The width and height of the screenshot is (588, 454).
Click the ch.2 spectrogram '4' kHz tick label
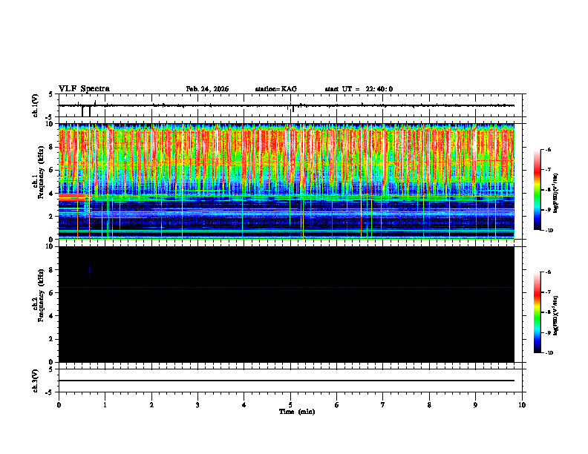pos(51,316)
